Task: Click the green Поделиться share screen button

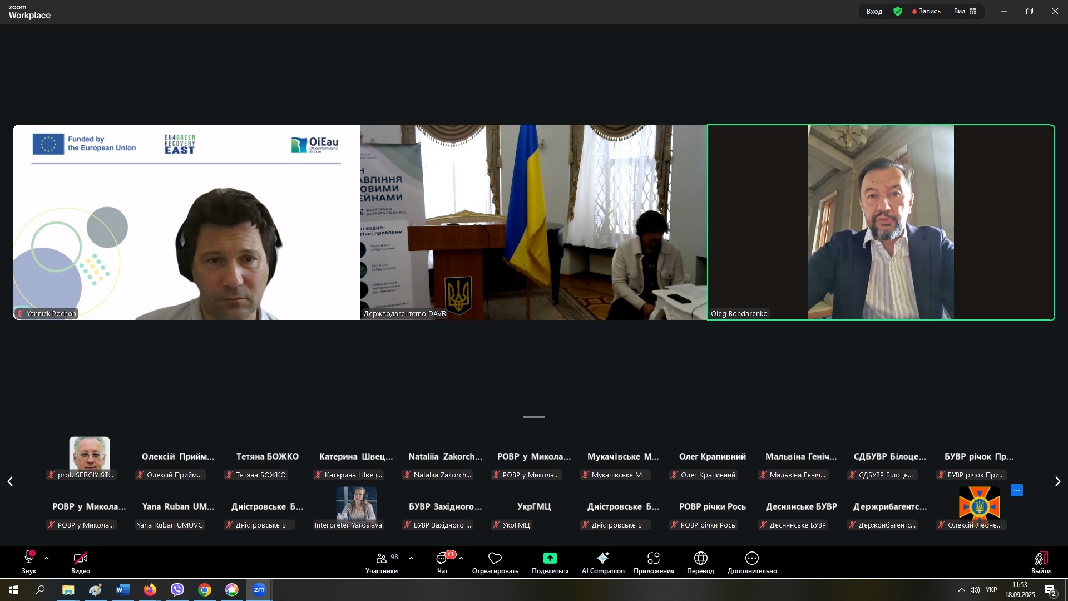Action: pyautogui.click(x=550, y=559)
